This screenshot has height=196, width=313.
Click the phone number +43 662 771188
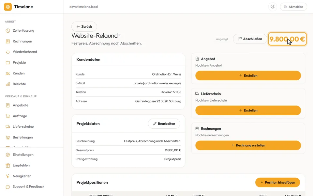click(171, 92)
